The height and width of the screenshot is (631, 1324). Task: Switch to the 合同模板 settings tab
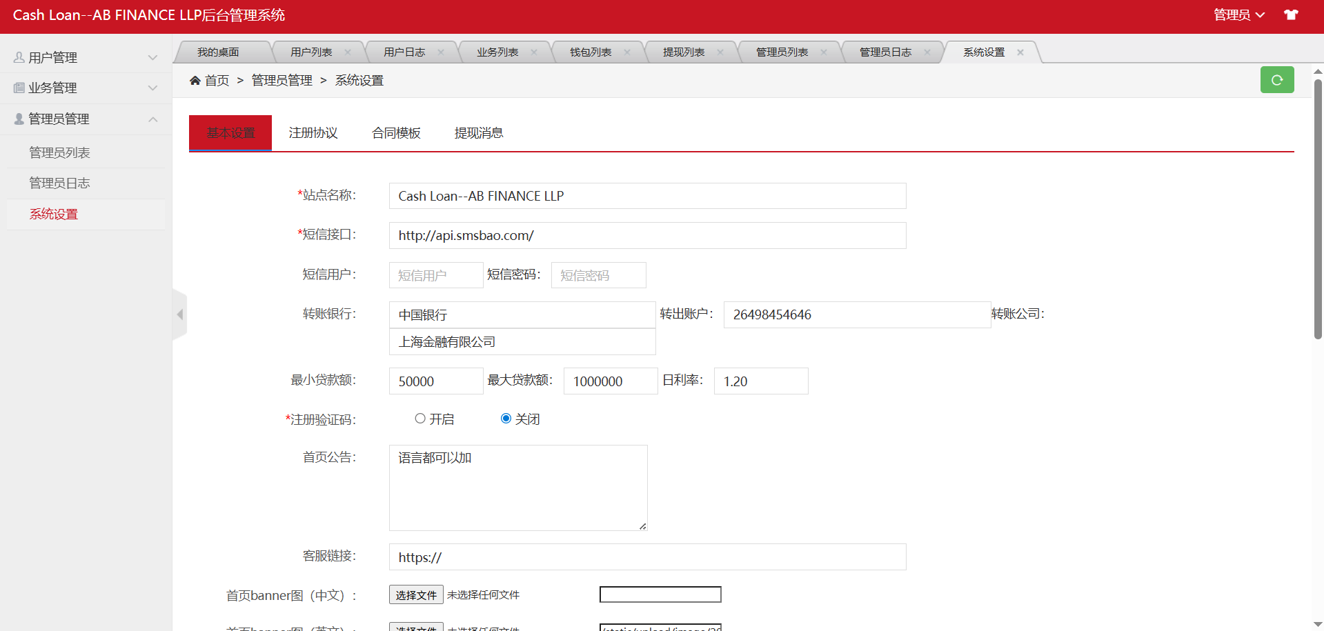tap(396, 133)
